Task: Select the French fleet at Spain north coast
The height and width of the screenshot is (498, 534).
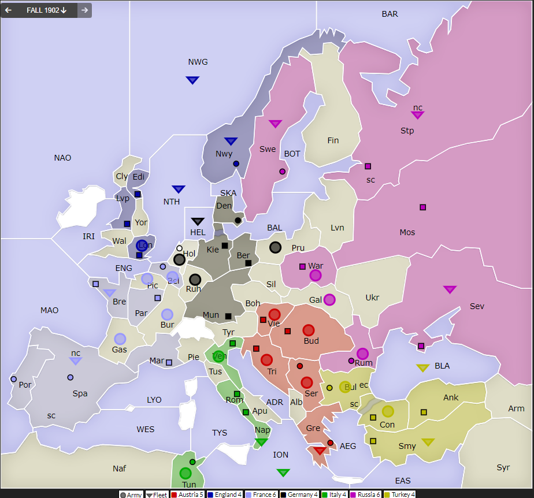Action: coord(76,361)
